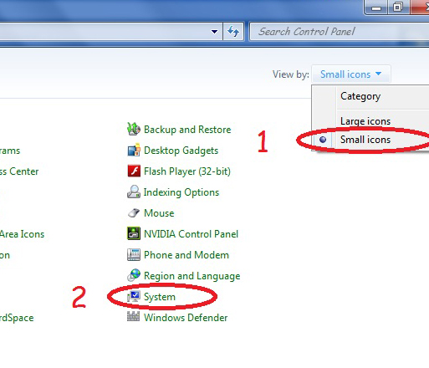The image size is (429, 368).
Task: Click the Mouse icon
Action: (134, 213)
